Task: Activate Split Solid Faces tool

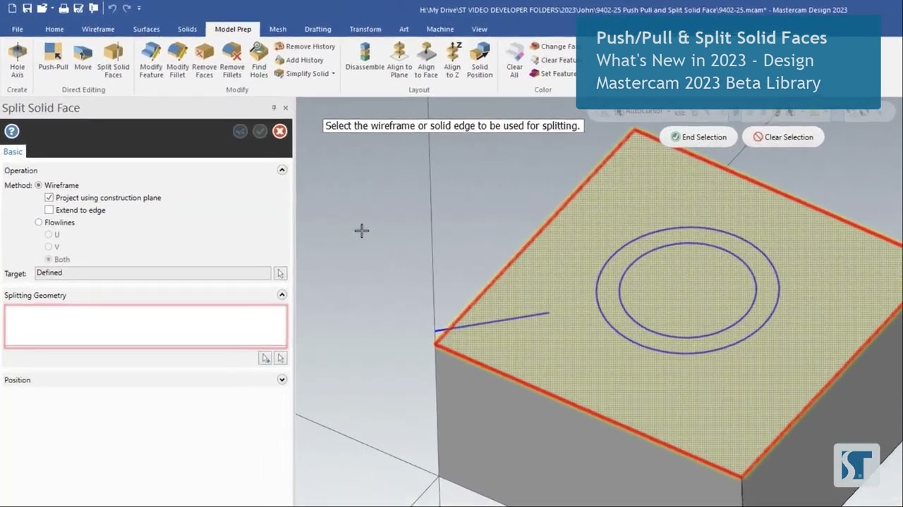Action: pyautogui.click(x=113, y=61)
